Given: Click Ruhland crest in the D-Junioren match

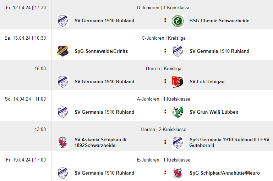Looking at the screenshot, I should [63, 21].
